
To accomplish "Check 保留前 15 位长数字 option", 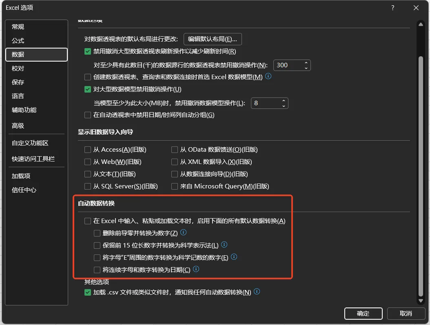I will click(x=97, y=245).
